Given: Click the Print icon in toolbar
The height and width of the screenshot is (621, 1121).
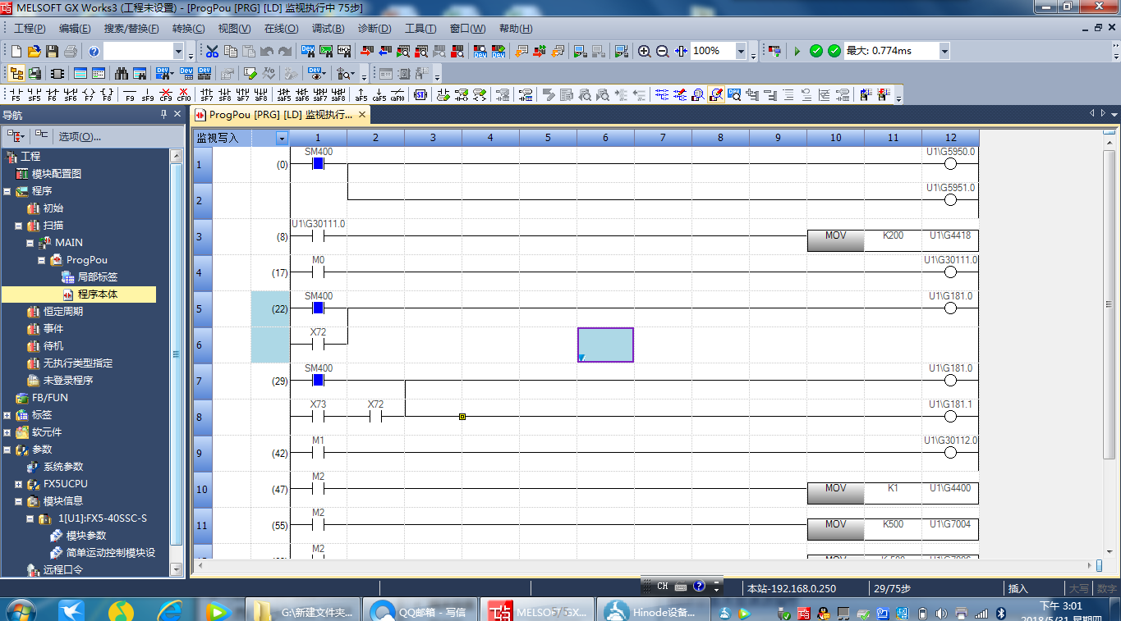Looking at the screenshot, I should pos(71,51).
